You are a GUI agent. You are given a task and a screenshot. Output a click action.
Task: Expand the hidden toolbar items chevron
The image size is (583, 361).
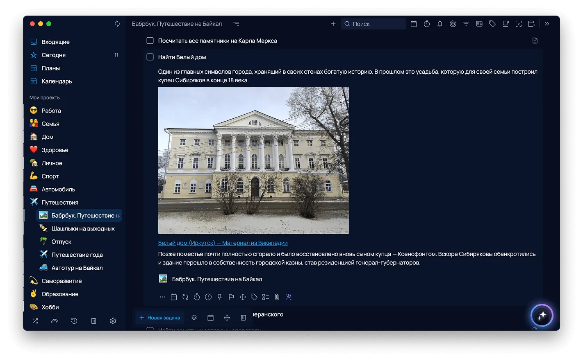click(x=547, y=24)
